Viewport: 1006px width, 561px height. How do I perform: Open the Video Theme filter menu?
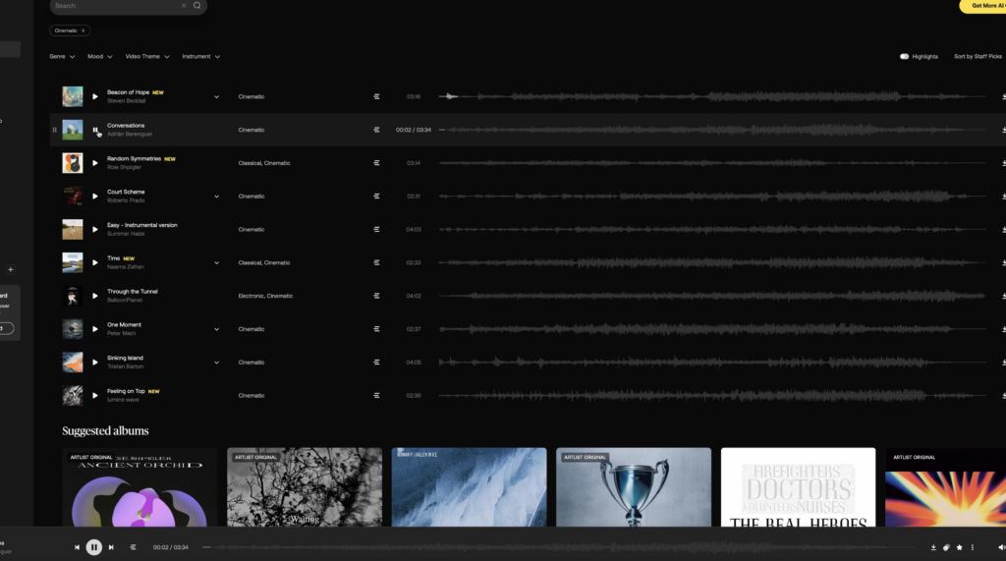coord(147,57)
